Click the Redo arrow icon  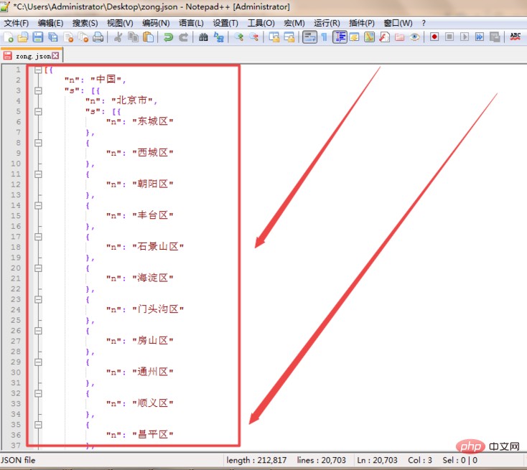183,37
